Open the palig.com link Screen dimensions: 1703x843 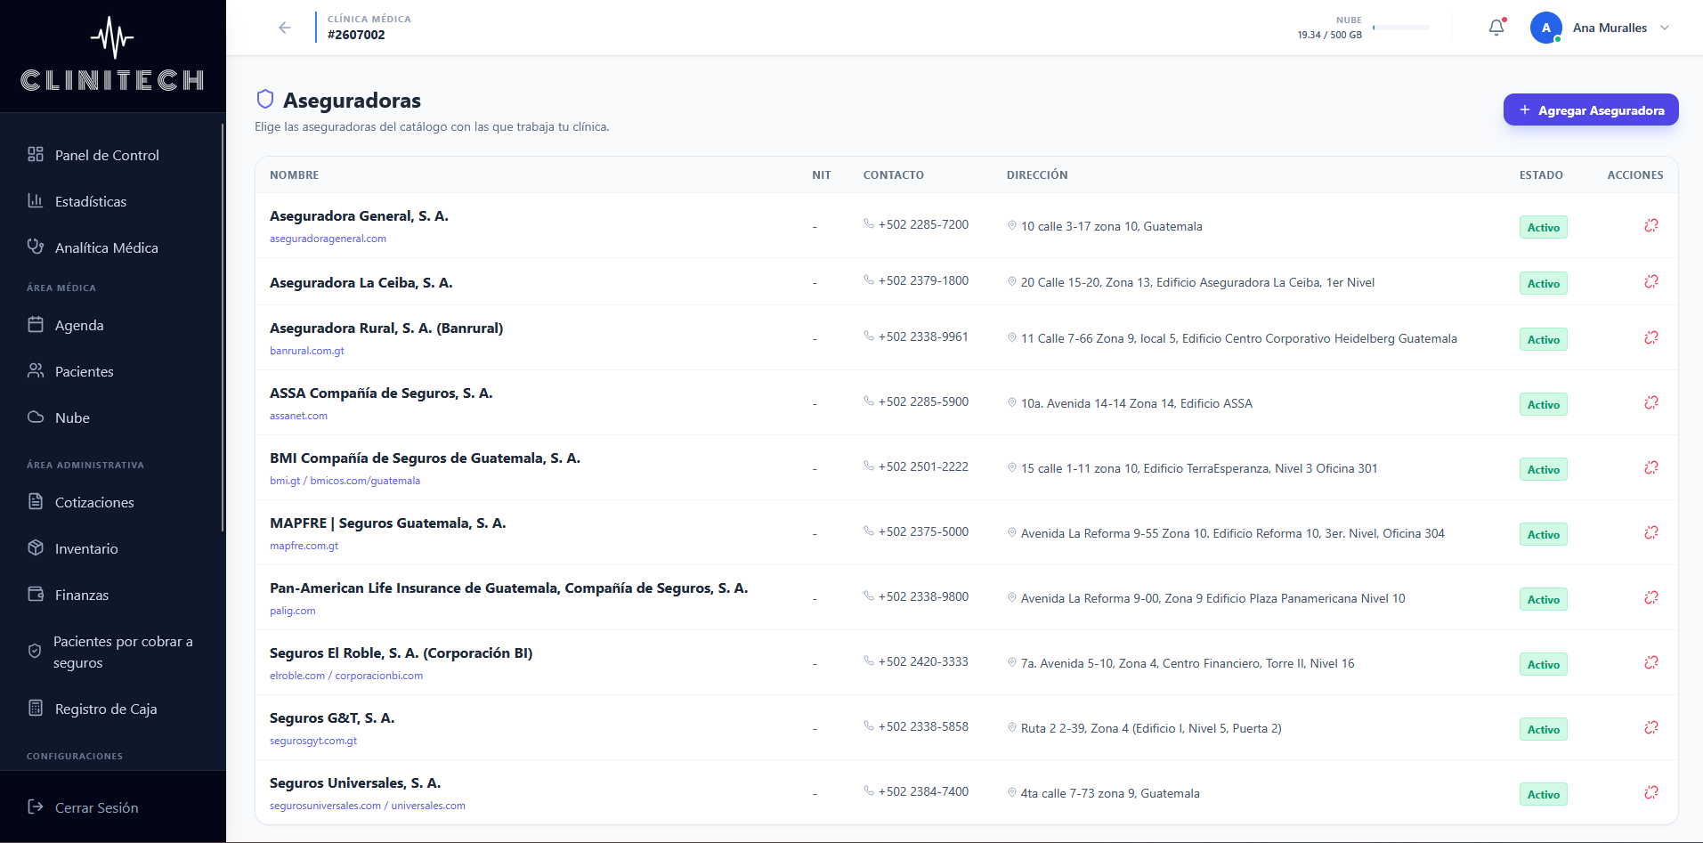(x=292, y=611)
